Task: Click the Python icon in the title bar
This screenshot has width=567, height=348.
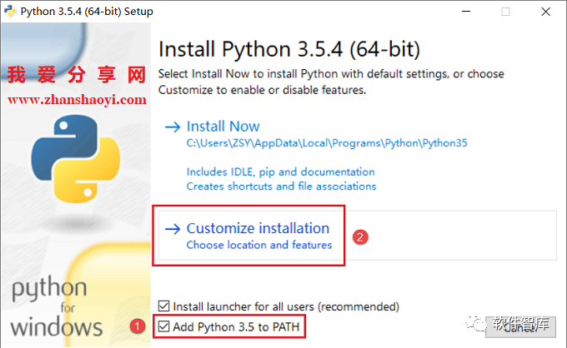Action: coord(12,12)
